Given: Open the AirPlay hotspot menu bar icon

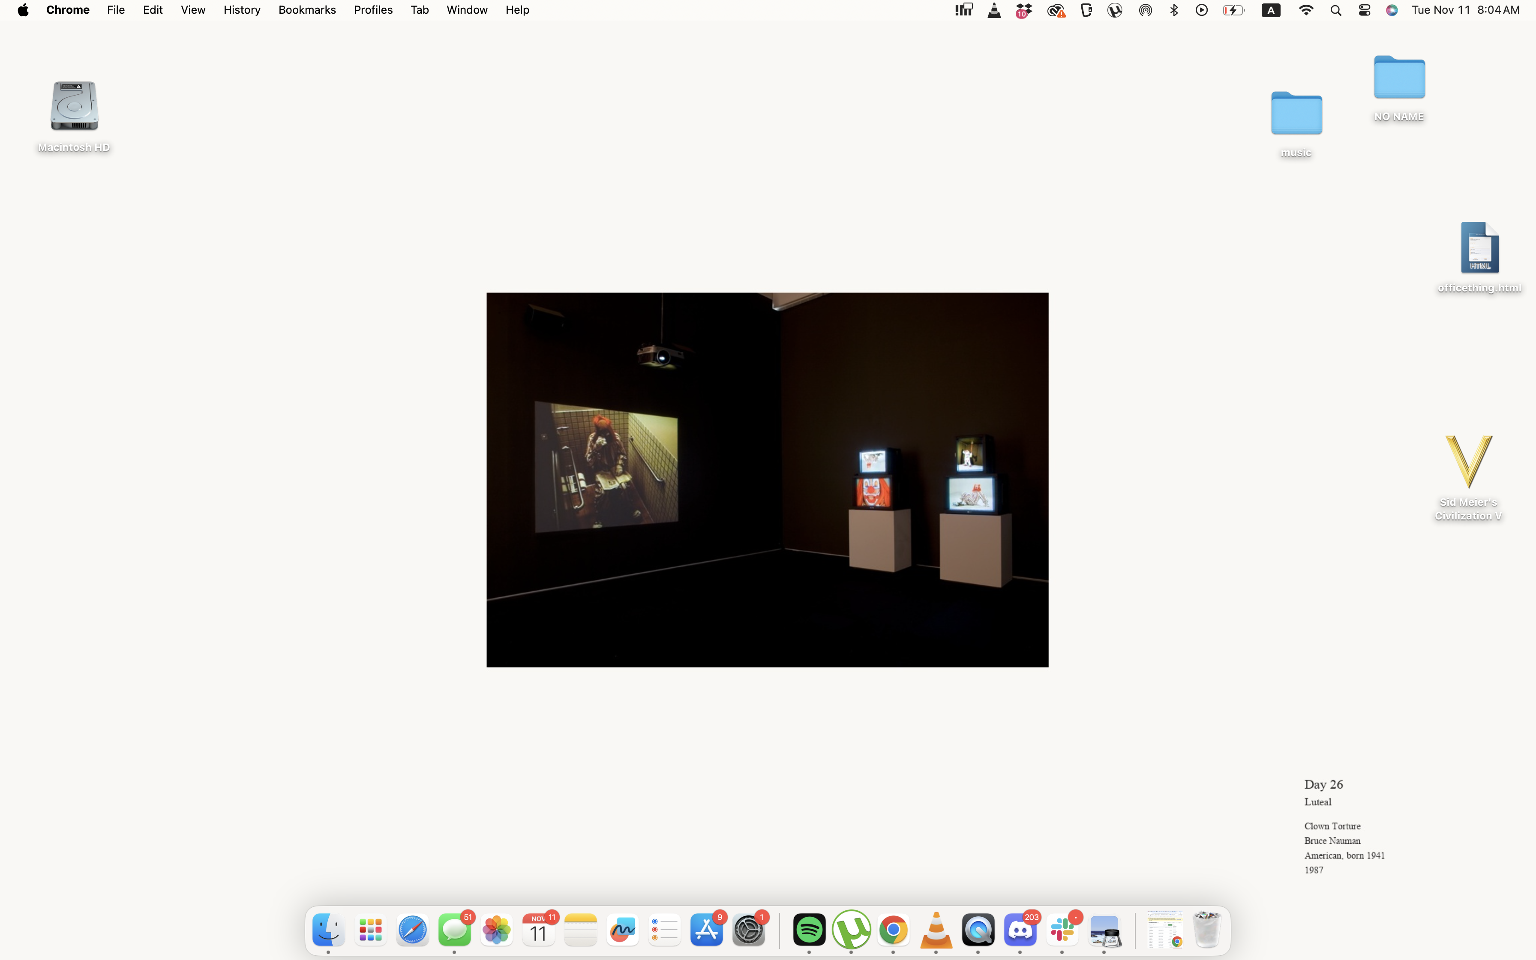Looking at the screenshot, I should [1146, 9].
